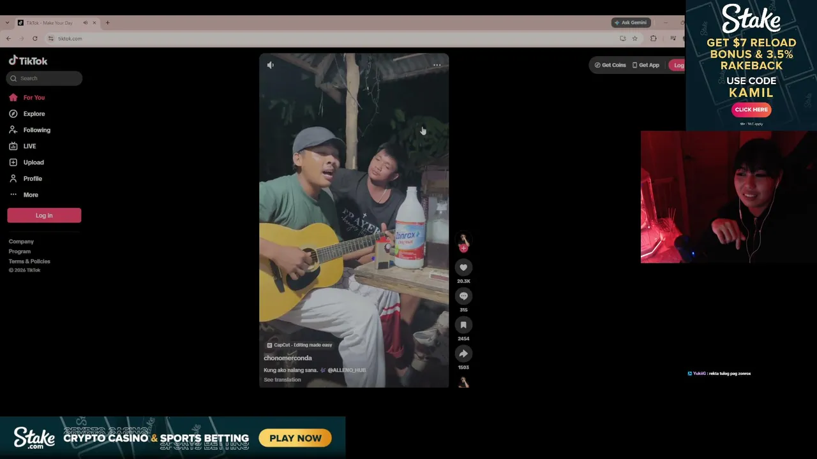Click Get App in the top bar

point(646,65)
